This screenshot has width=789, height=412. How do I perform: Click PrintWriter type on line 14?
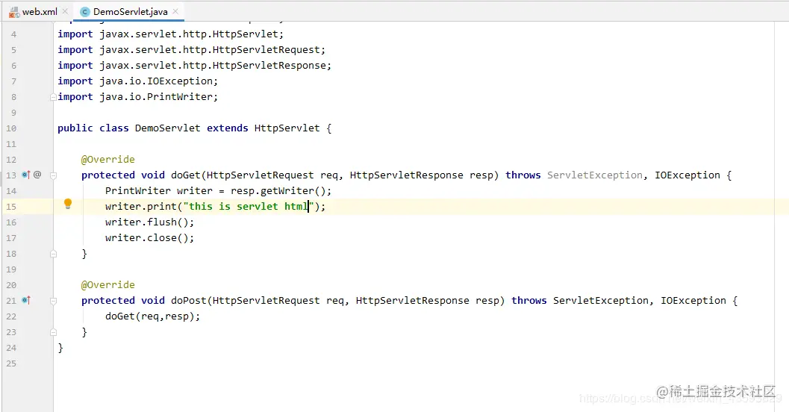click(138, 190)
